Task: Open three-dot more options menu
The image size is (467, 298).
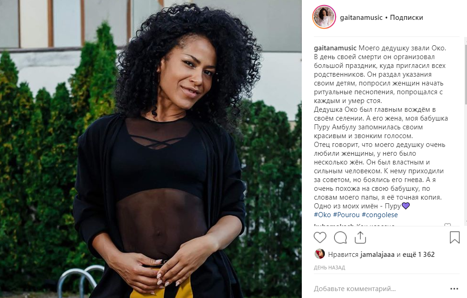Action: (x=454, y=289)
